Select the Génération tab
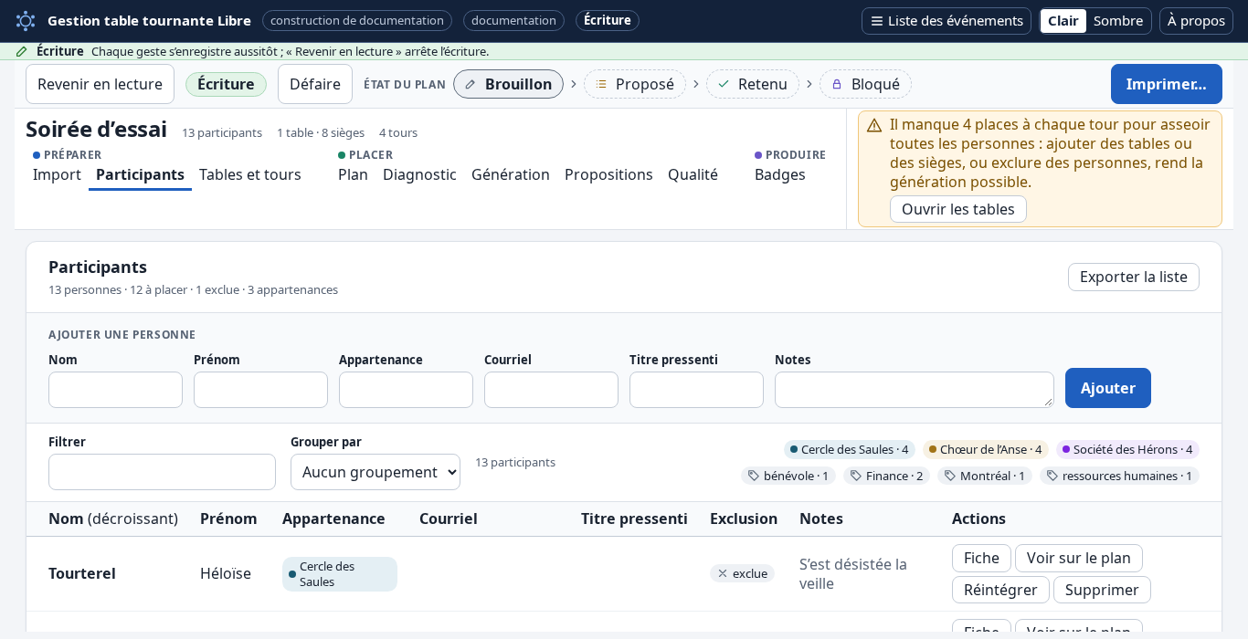 [x=511, y=174]
